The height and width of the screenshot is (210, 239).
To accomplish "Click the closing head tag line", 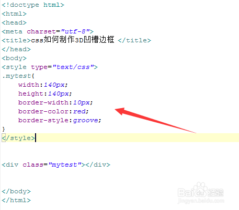I will click(16, 49).
